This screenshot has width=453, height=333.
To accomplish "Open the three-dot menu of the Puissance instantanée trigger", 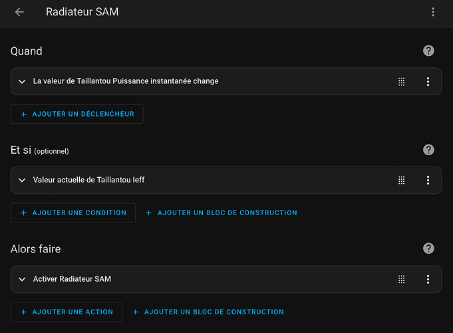I will pyautogui.click(x=428, y=82).
